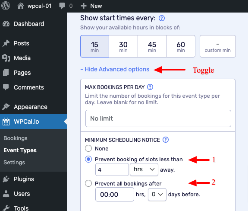The width and height of the screenshot is (248, 211).
Task: Open the Dashboard gauge icon
Action: coord(6,24)
